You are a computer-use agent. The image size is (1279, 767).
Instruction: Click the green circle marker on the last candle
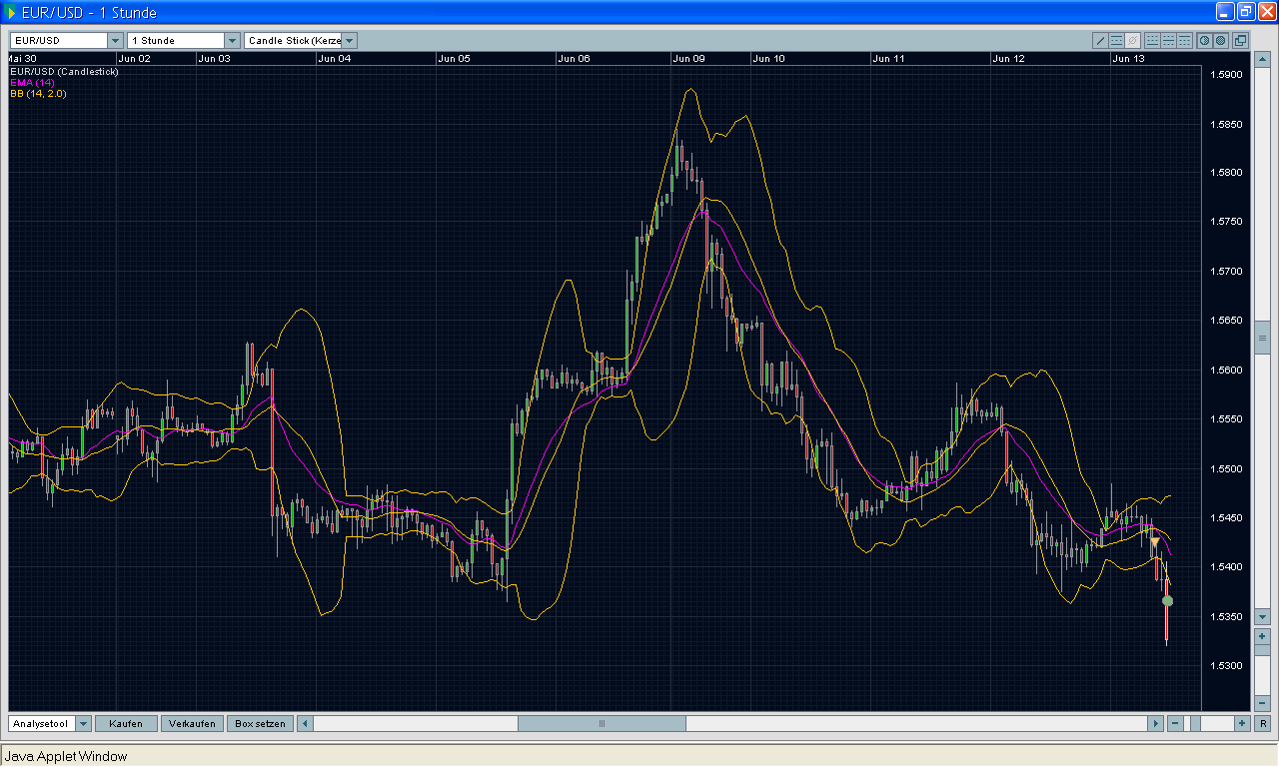point(1167,601)
